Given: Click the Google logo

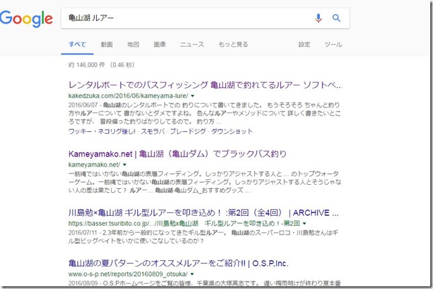Looking at the screenshot, I should pos(26,19).
